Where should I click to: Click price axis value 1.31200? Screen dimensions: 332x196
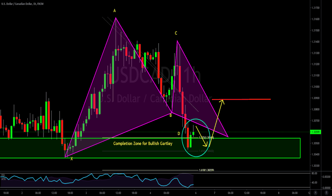pos(315,64)
